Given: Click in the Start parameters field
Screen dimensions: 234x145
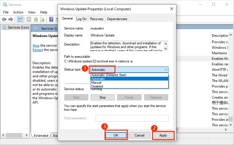Looking at the screenshot, I should [132, 118].
